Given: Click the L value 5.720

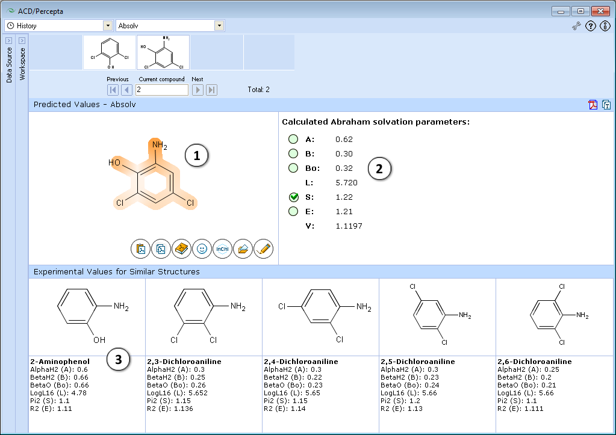Looking at the screenshot, I should [346, 182].
